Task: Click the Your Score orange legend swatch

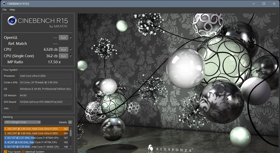Action: click(x=6, y=152)
